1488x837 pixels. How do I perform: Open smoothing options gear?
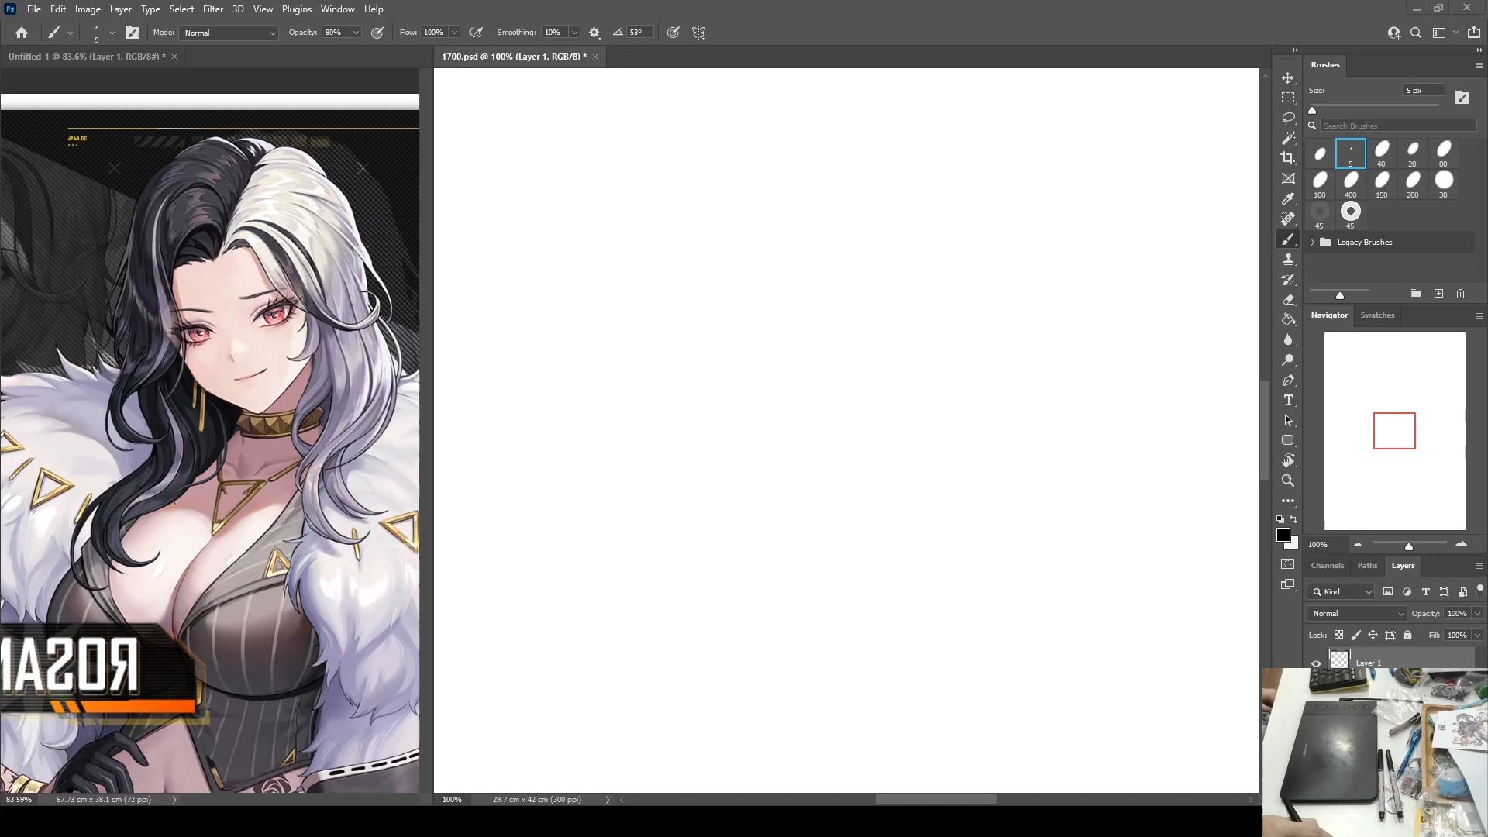pos(594,33)
